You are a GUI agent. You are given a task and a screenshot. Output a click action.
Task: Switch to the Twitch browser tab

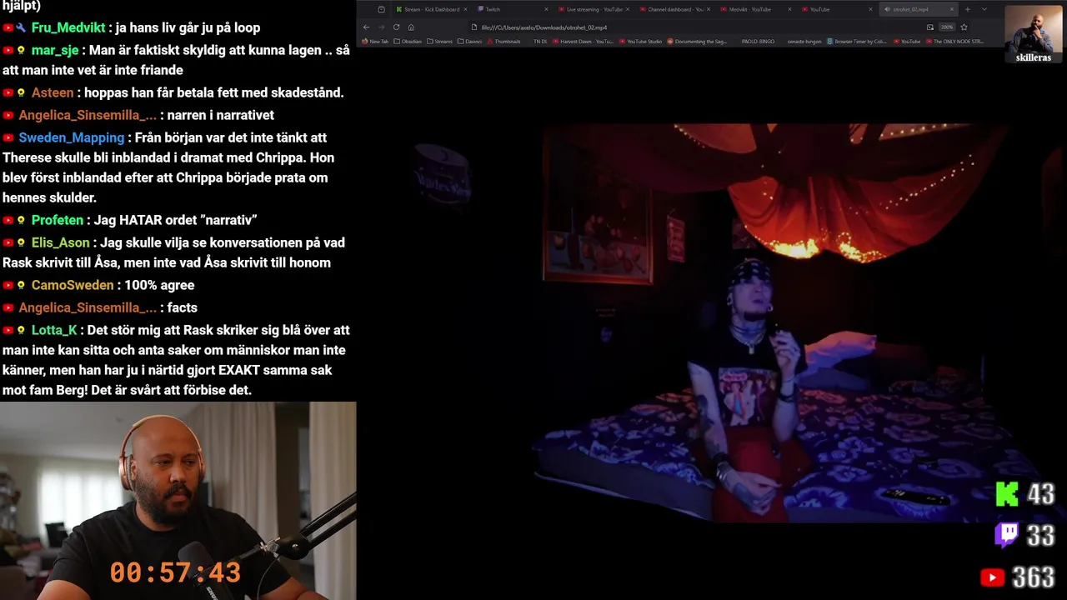point(512,9)
